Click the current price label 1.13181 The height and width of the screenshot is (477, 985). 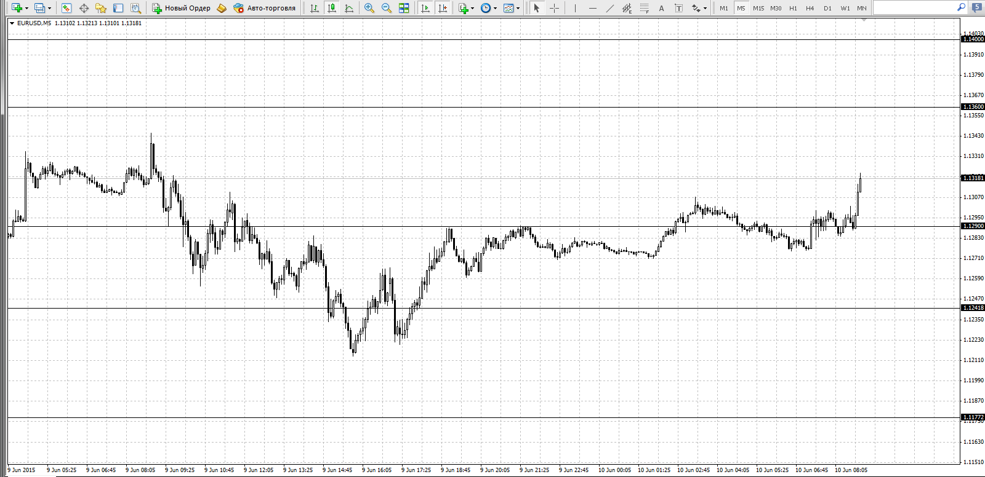tap(973, 178)
